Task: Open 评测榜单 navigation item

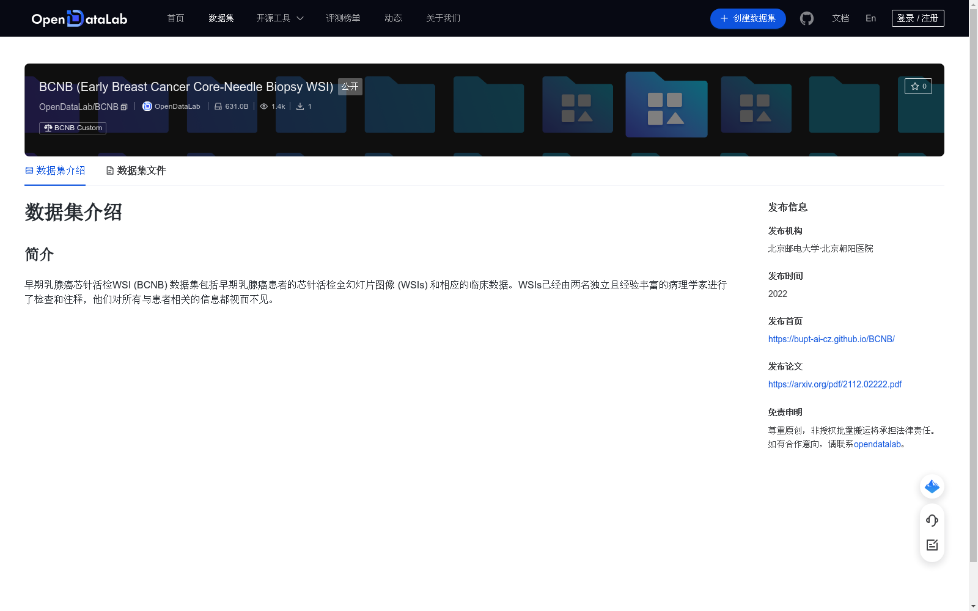Action: 343,18
